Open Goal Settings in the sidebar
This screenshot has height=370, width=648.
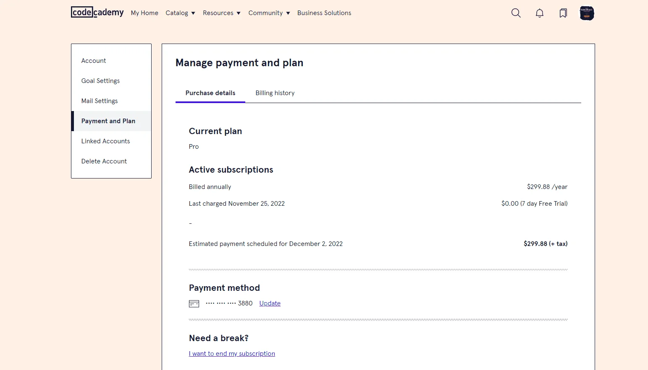pos(111,81)
